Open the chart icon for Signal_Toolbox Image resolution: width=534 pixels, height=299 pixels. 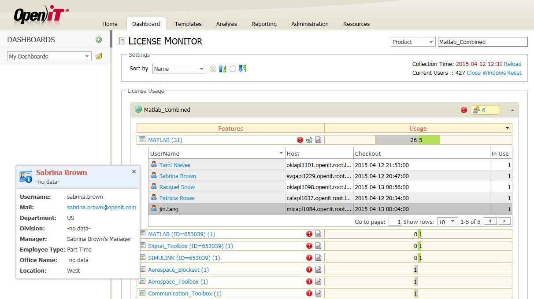pos(319,246)
